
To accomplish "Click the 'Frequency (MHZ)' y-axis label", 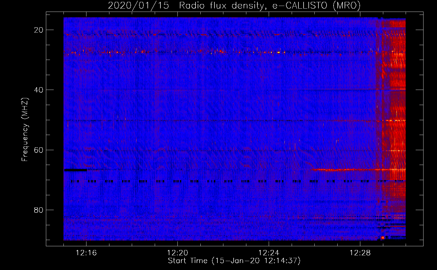I will coord(25,130).
